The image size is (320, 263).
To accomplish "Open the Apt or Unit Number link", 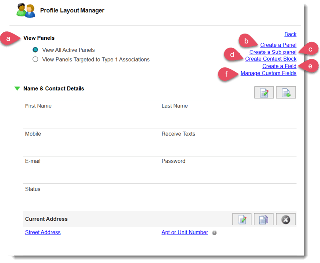I will pyautogui.click(x=184, y=232).
